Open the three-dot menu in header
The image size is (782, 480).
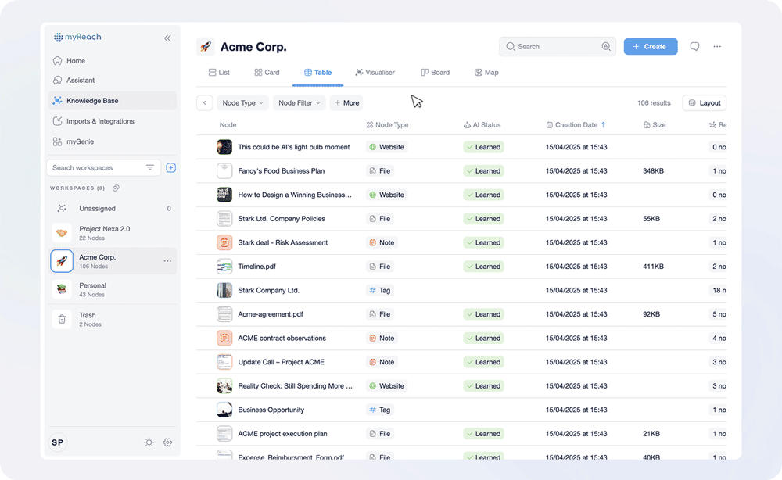tap(717, 47)
